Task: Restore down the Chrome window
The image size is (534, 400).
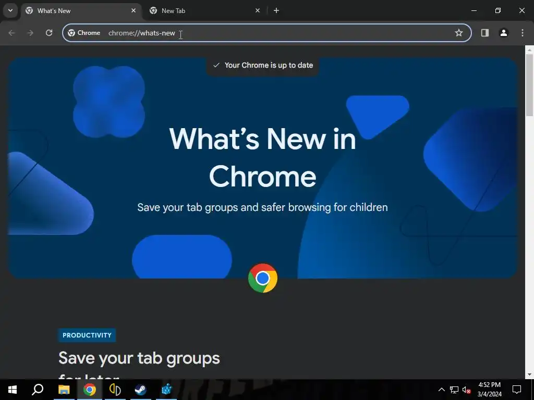Action: tap(498, 10)
